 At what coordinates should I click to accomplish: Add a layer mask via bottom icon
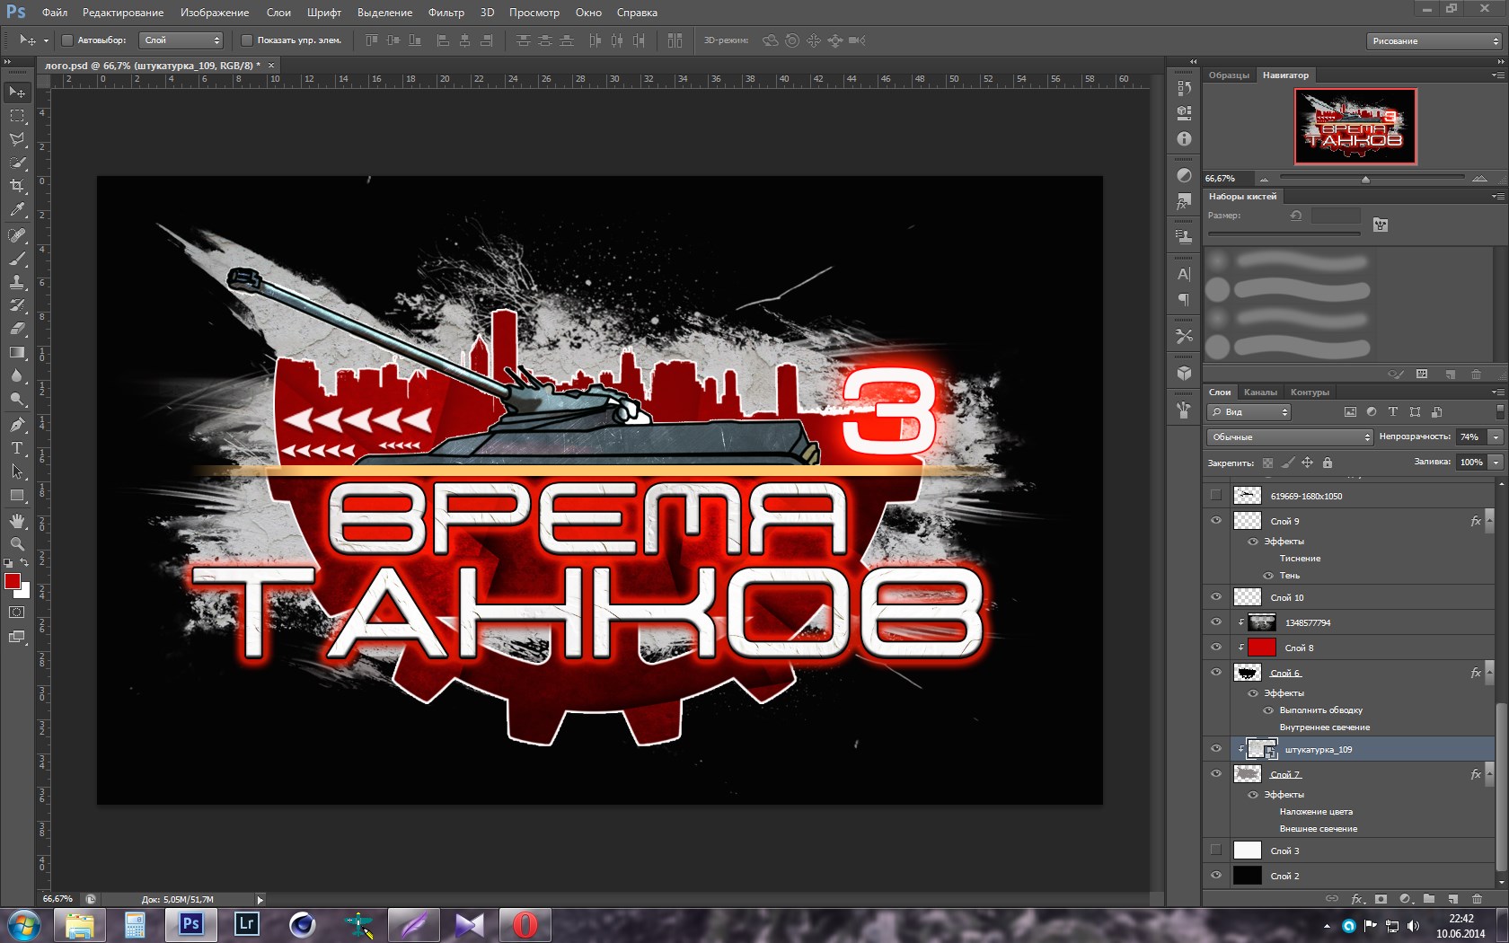(x=1381, y=898)
